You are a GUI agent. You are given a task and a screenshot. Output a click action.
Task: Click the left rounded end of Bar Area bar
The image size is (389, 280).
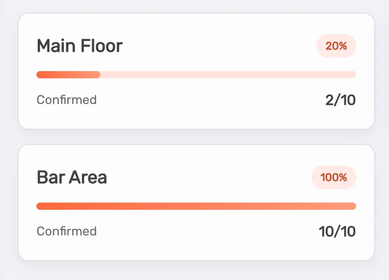(39, 206)
